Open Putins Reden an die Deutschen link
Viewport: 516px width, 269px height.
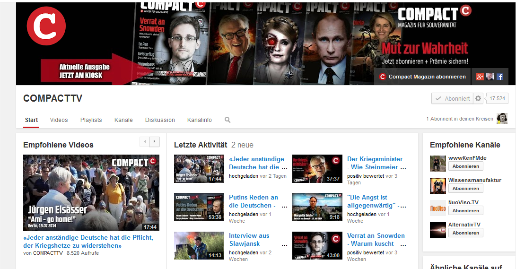254,201
